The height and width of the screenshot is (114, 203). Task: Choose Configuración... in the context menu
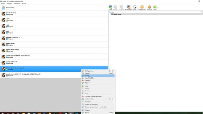point(98,71)
